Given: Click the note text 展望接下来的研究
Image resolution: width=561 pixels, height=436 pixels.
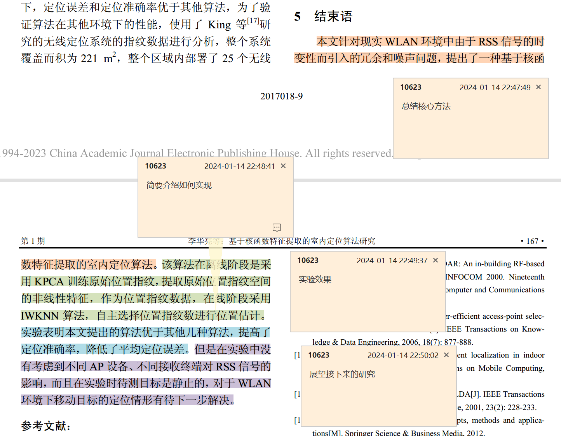Looking at the screenshot, I should pyautogui.click(x=342, y=374).
